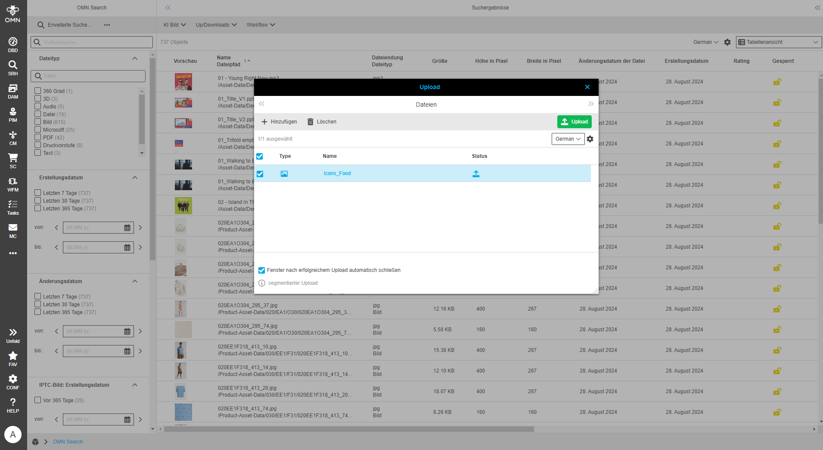823x450 pixels.
Task: Open the Tasks module in the sidebar
Action: pos(13,205)
